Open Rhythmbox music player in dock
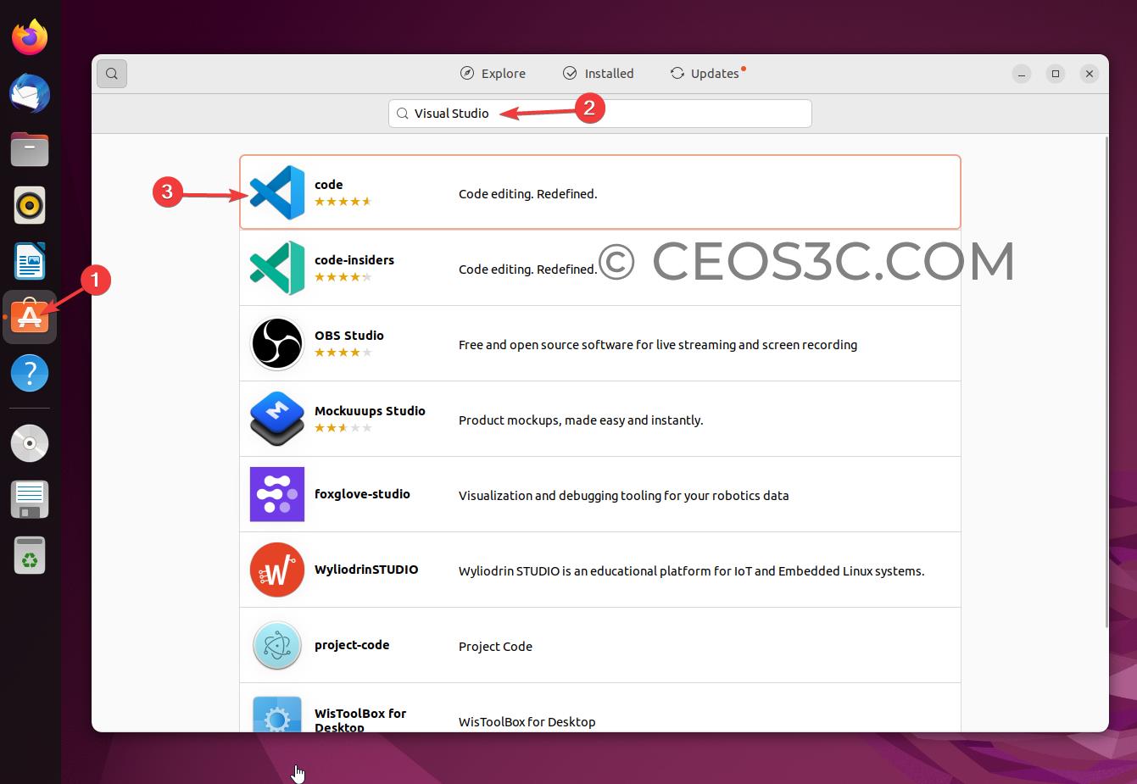Screen dimensions: 1137x784 (x=30, y=205)
